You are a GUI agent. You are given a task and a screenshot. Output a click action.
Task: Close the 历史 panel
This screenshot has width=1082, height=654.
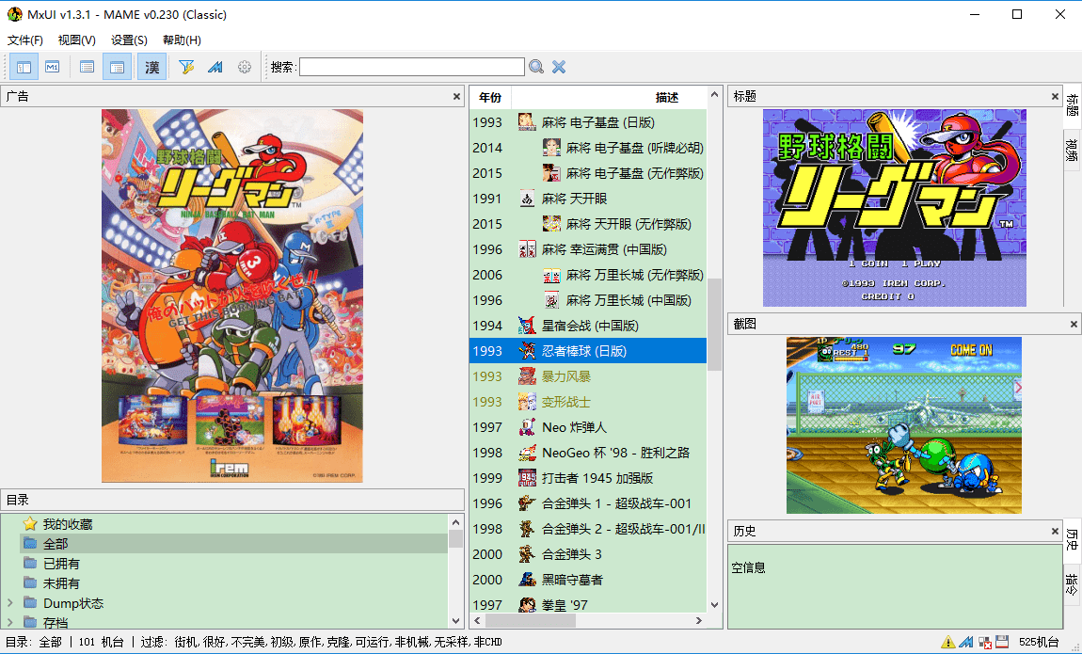pos(1055,530)
